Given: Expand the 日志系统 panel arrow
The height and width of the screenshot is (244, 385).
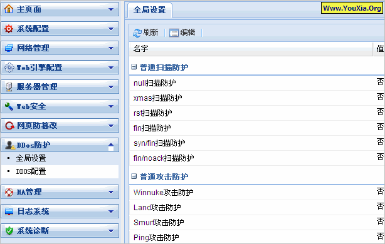Looking at the screenshot, I should [x=111, y=211].
